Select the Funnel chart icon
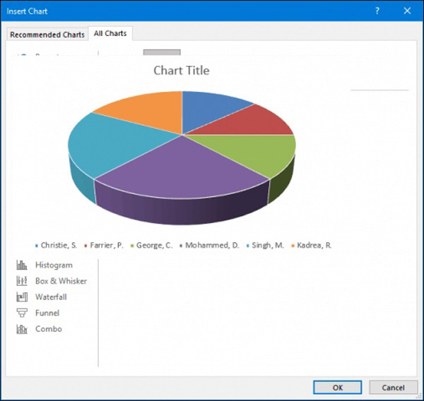 tap(22, 313)
